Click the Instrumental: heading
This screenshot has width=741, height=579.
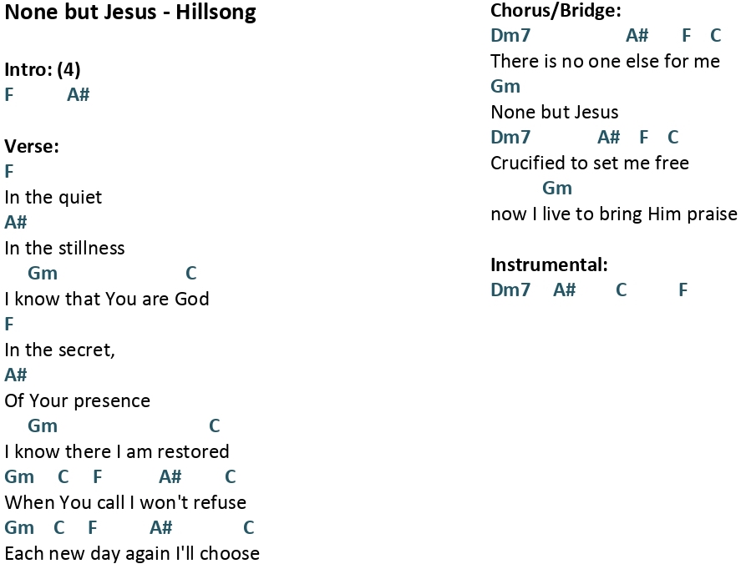coord(549,265)
